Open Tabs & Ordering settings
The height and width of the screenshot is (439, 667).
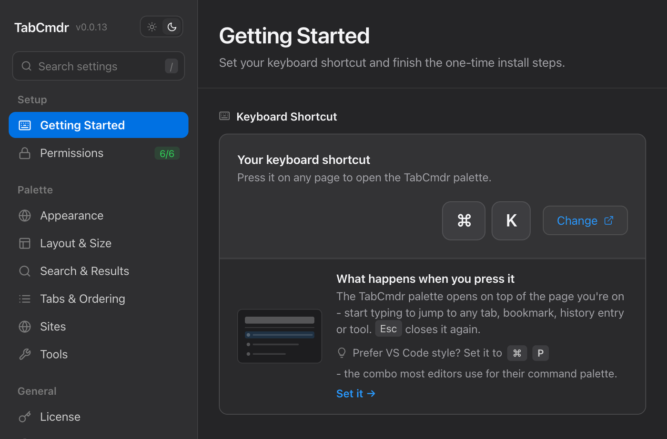click(99, 299)
